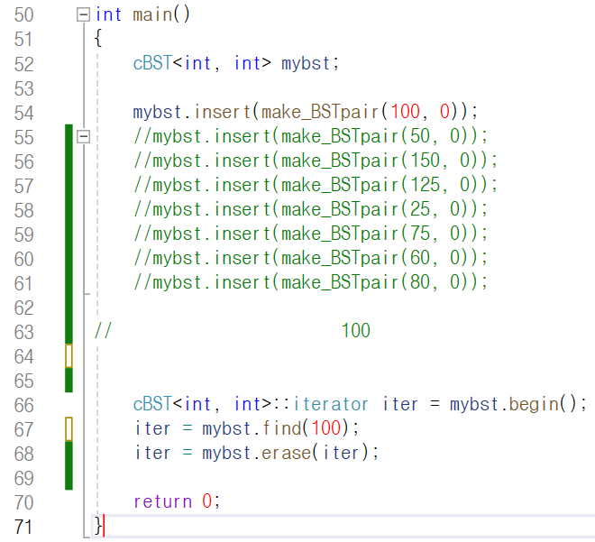Viewport: 595px width, 542px height.
Task: Click the yellow change marker at line 64
Action: (x=69, y=355)
